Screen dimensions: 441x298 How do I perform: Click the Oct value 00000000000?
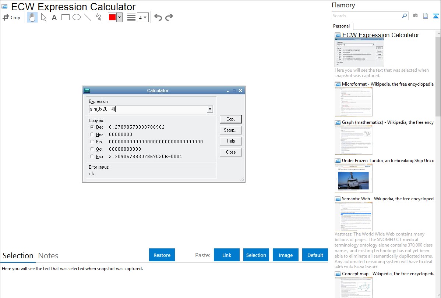125,149
